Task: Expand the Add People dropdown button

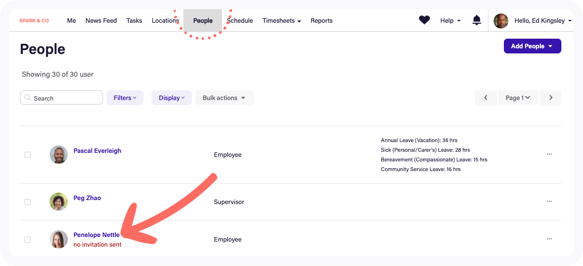Action: click(532, 46)
